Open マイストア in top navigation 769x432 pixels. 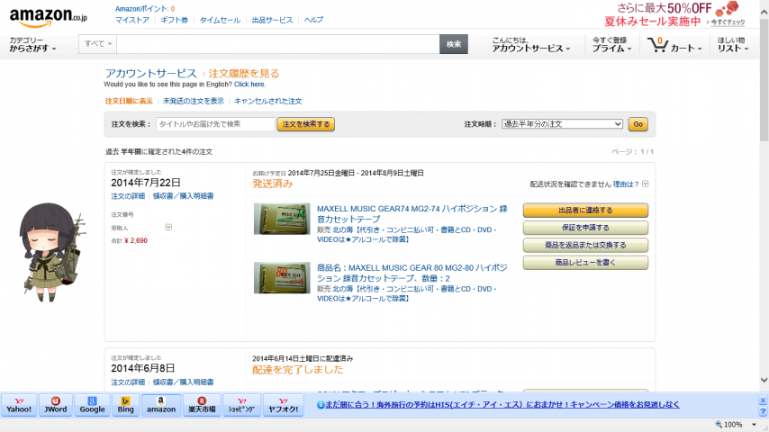(x=132, y=20)
